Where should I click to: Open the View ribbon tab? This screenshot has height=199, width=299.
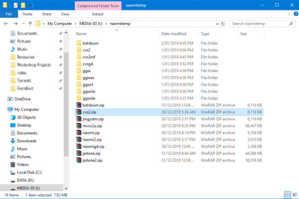click(65, 14)
